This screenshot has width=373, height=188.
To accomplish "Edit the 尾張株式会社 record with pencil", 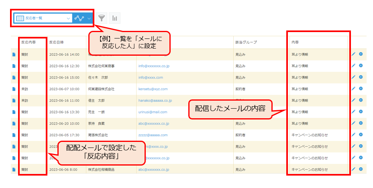I will click(353, 135).
